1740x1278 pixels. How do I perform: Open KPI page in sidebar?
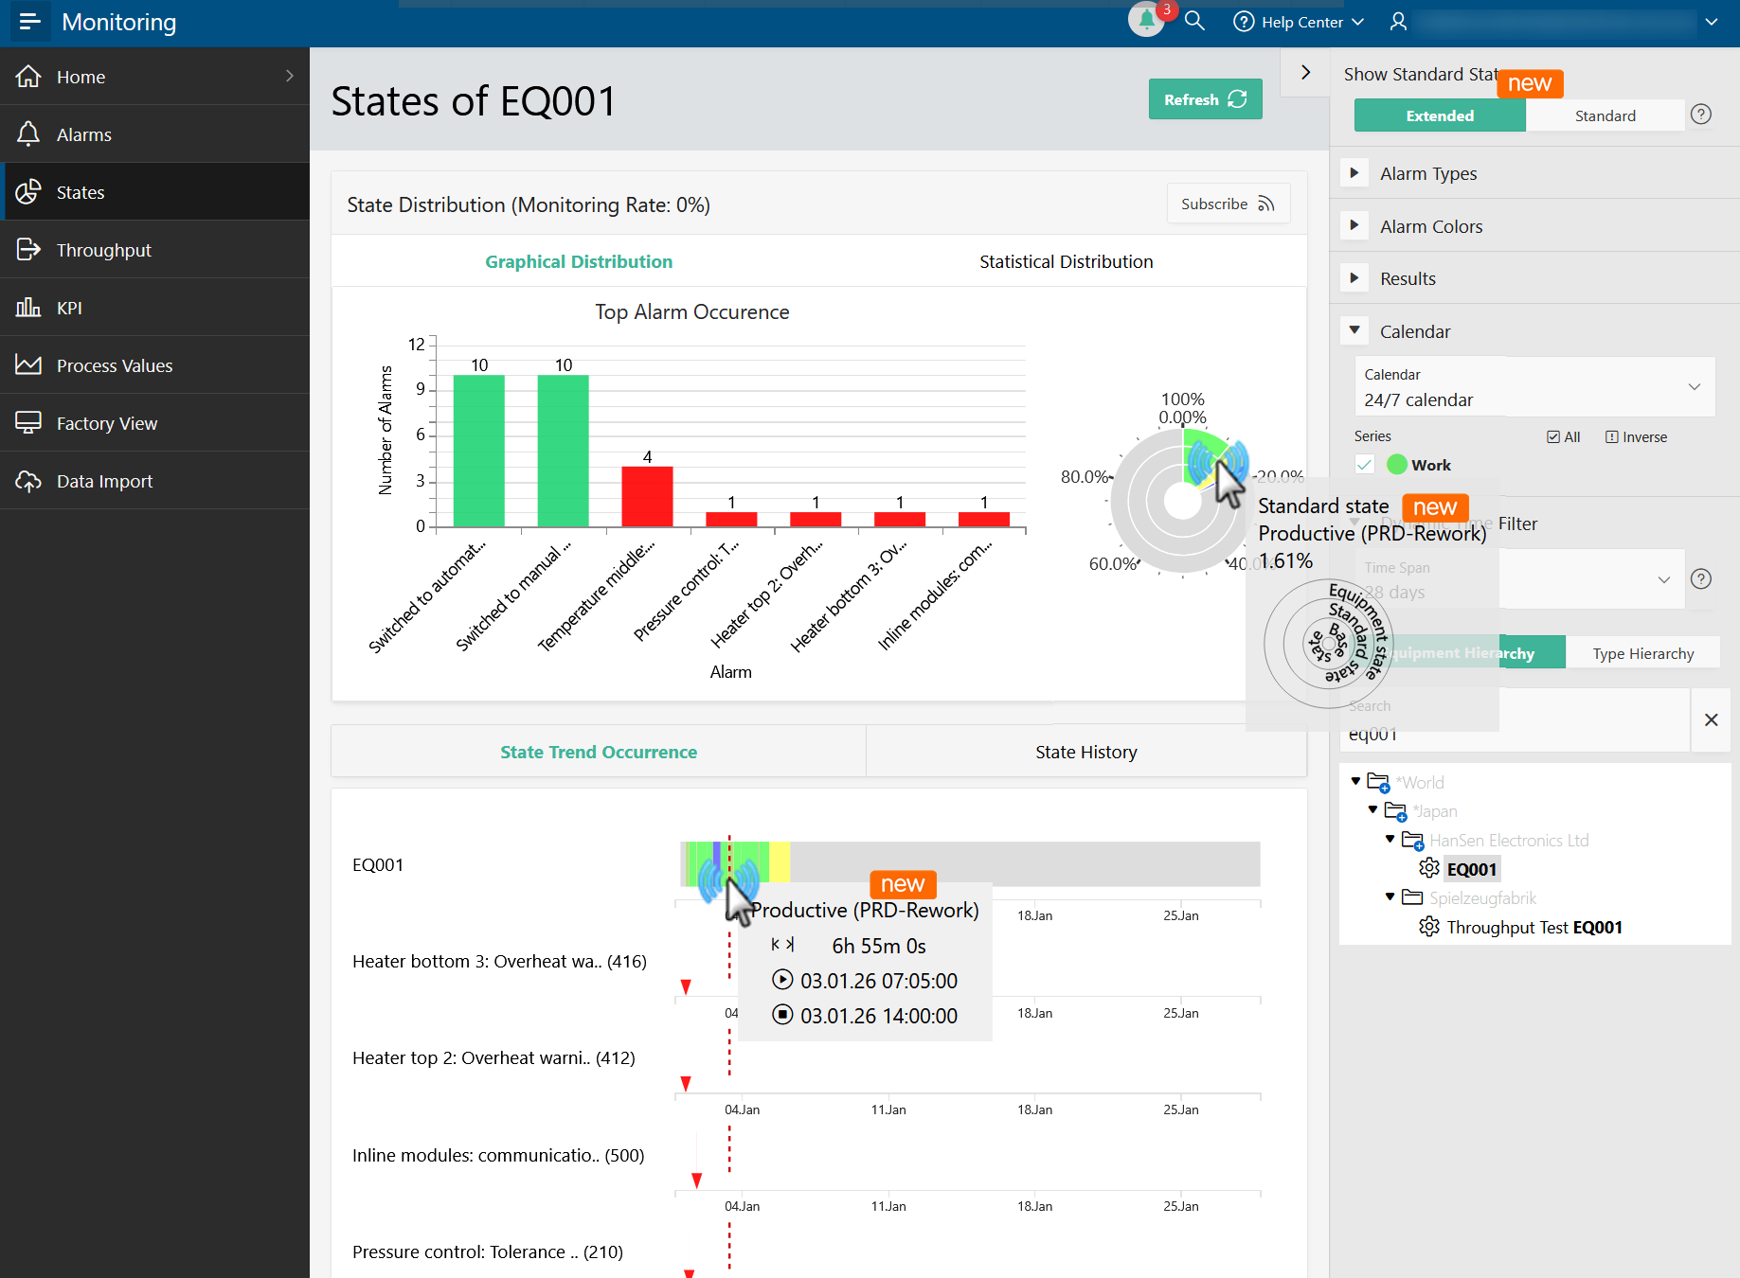[69, 308]
